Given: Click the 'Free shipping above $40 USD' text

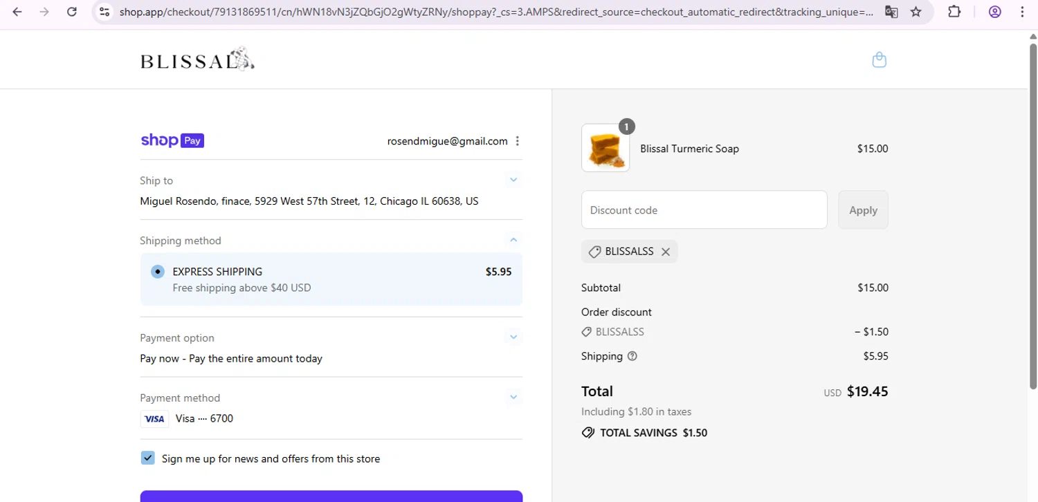Looking at the screenshot, I should click(242, 288).
